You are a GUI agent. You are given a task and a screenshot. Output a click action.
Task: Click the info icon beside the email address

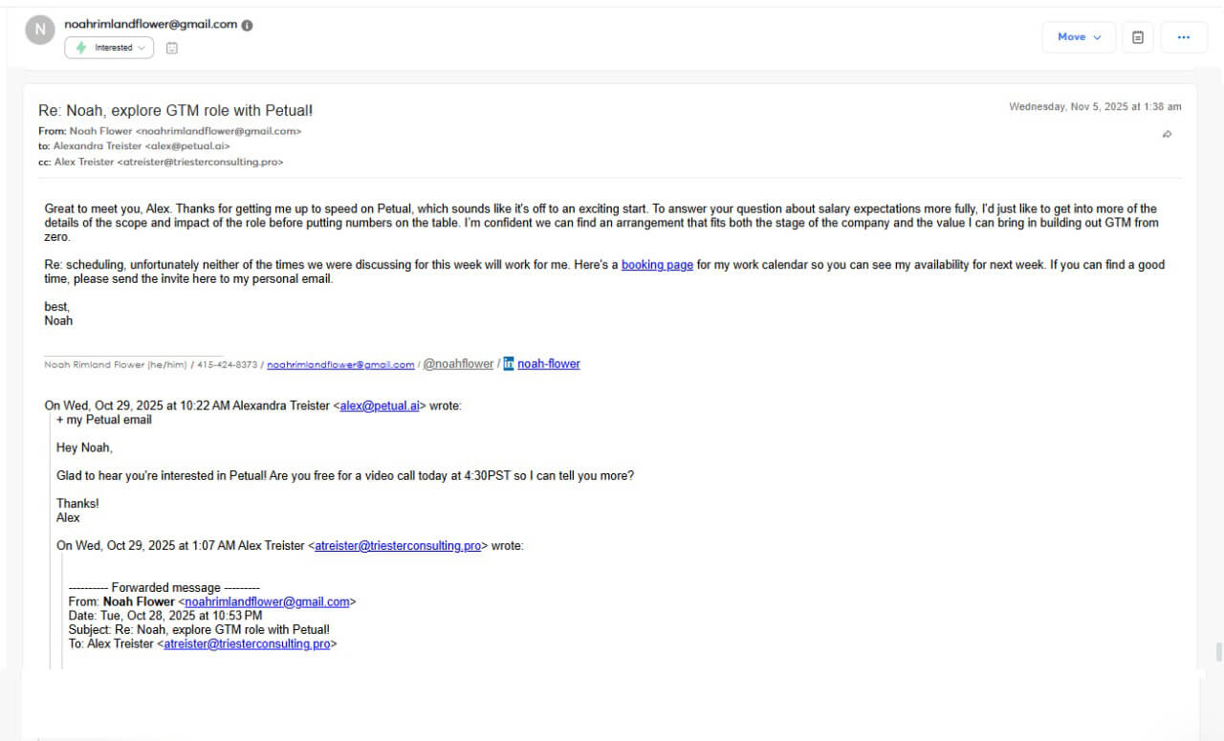pos(248,25)
